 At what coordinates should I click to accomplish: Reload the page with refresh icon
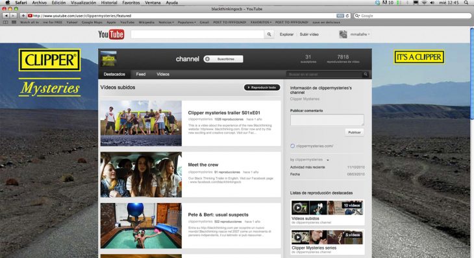(347, 16)
